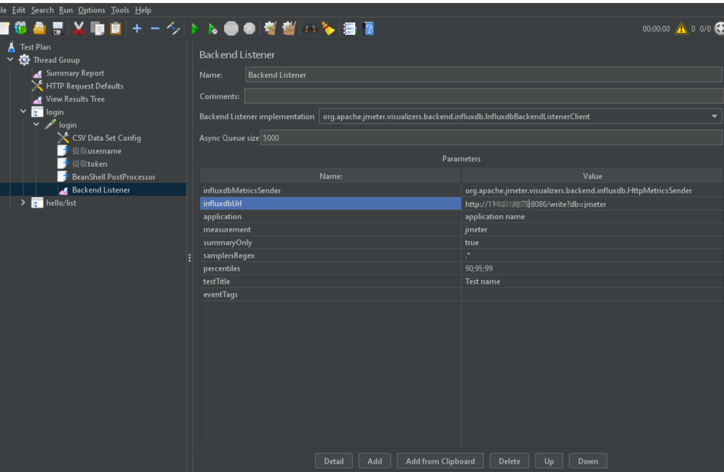This screenshot has width=724, height=472.
Task: Select BeanShell PostProcessor tree item
Action: [x=113, y=177]
